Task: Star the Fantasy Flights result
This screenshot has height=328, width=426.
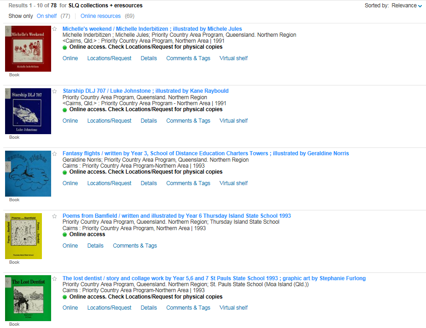Action: coord(54,154)
